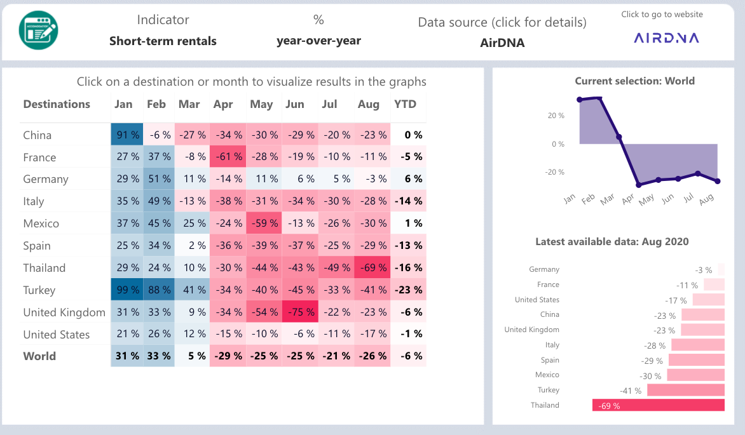
Task: Open the AirDNA logo website link
Action: (x=666, y=38)
